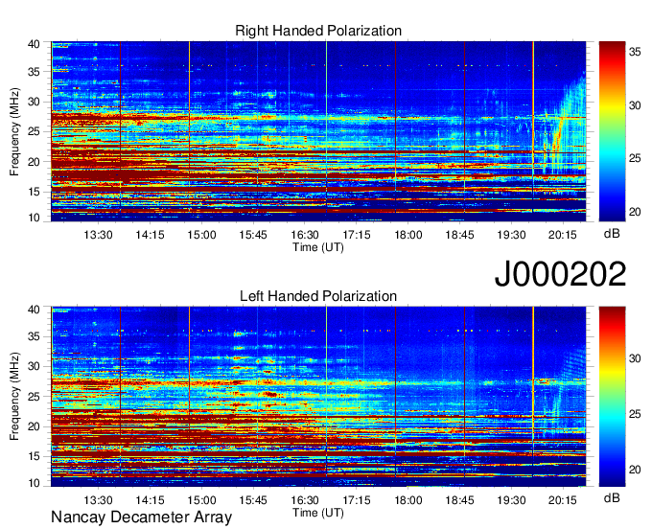Click the 18:00 time tick of Left Handed plot
652x529 pixels.
click(x=407, y=500)
